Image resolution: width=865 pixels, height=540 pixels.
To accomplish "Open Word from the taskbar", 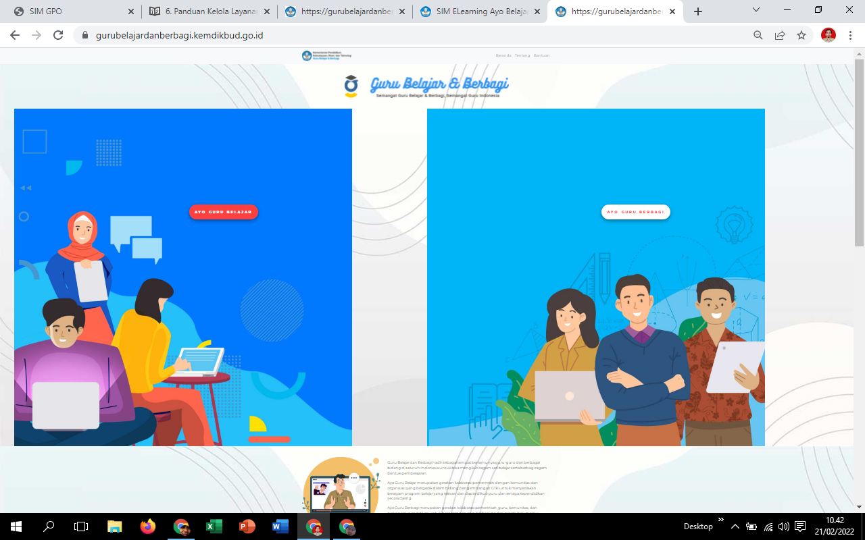I will point(280,526).
